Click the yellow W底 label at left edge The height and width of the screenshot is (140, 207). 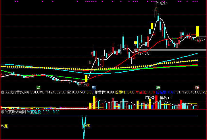(x=4, y=126)
